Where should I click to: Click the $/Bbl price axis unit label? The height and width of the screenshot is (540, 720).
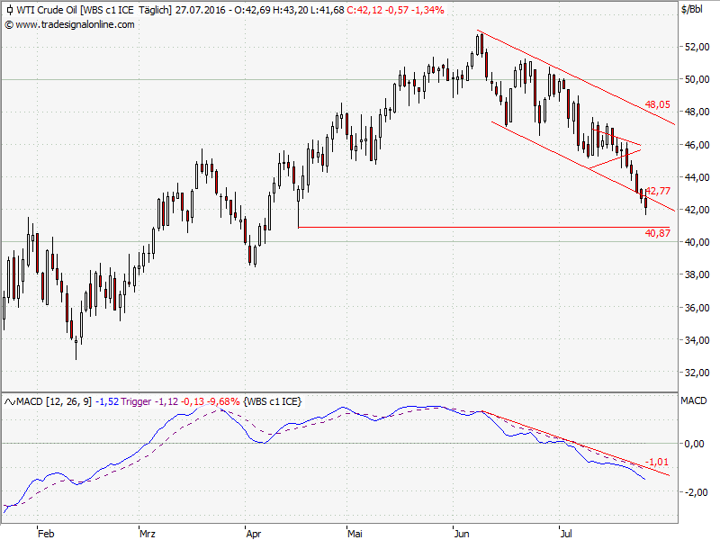tap(693, 10)
